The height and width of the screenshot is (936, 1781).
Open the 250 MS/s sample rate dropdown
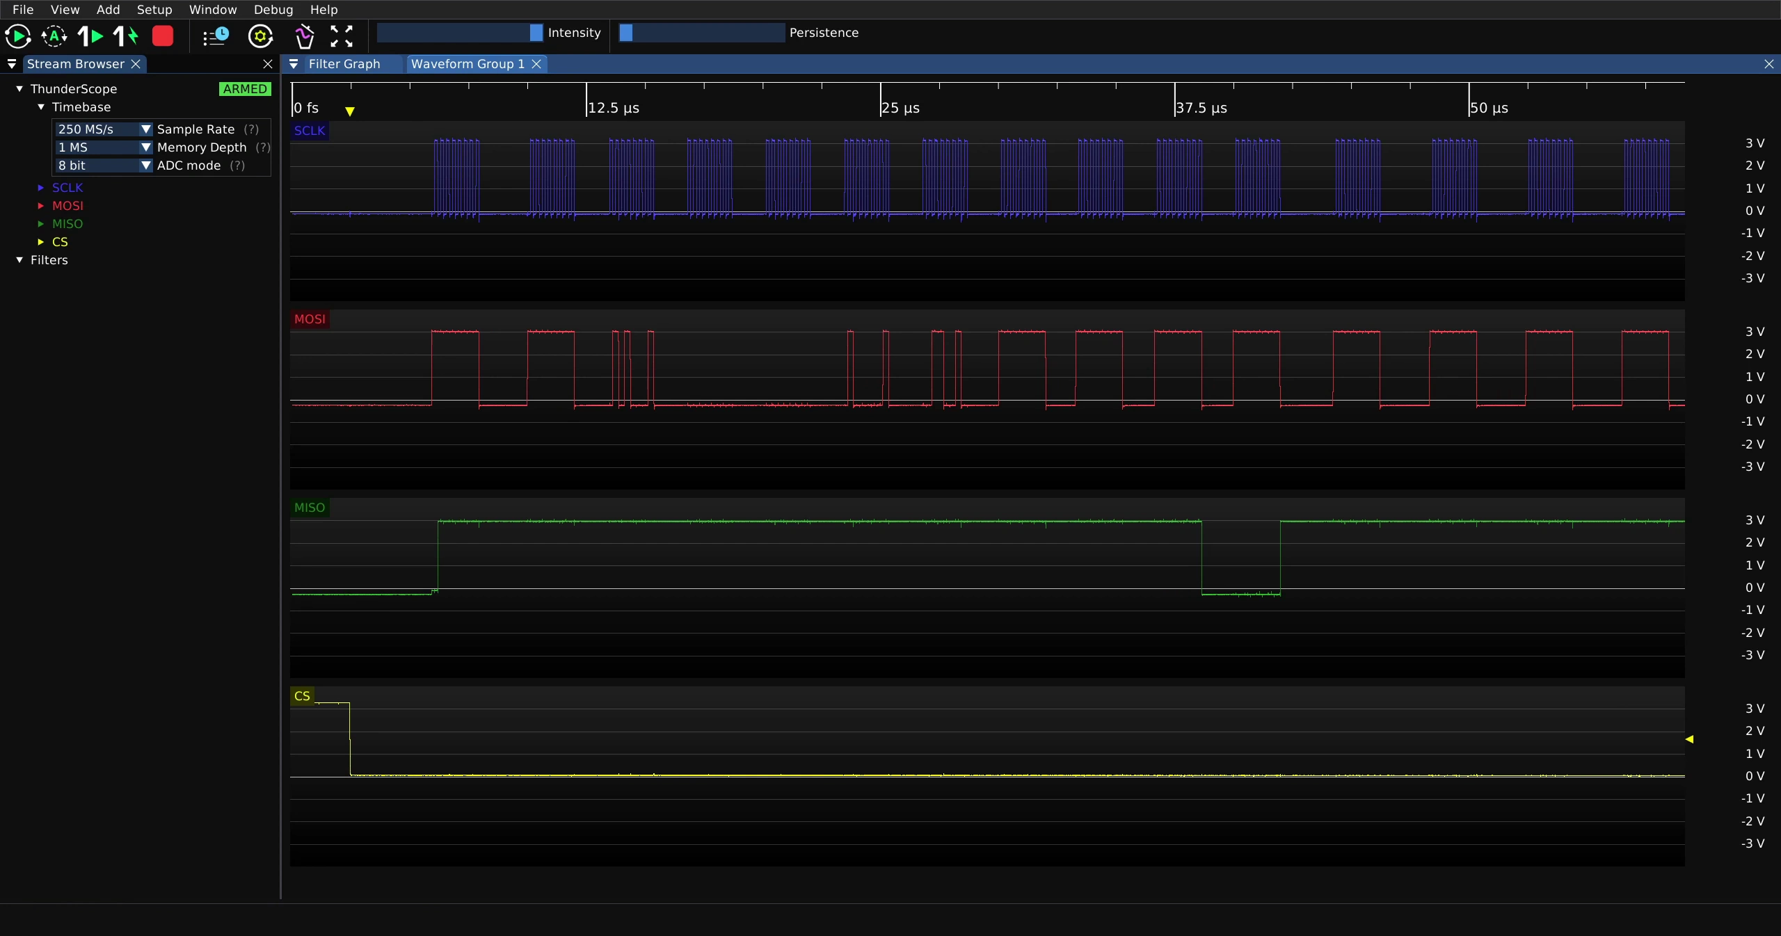[x=104, y=129]
